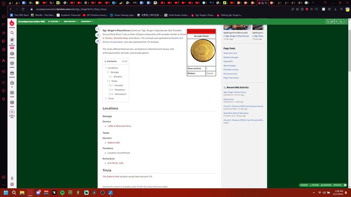Reload the page

[23, 9]
